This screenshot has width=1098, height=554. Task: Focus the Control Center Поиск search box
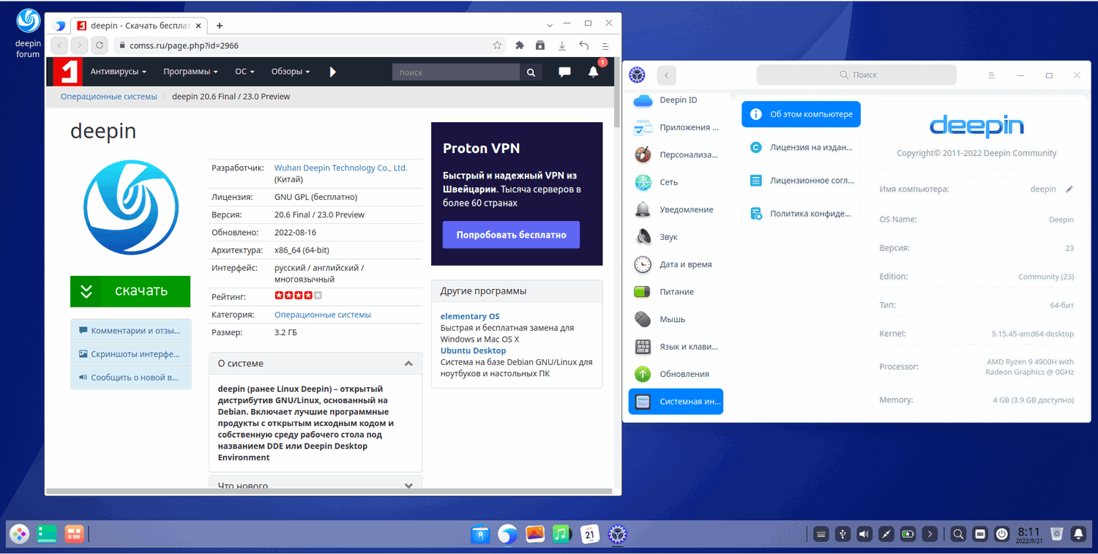pos(856,75)
